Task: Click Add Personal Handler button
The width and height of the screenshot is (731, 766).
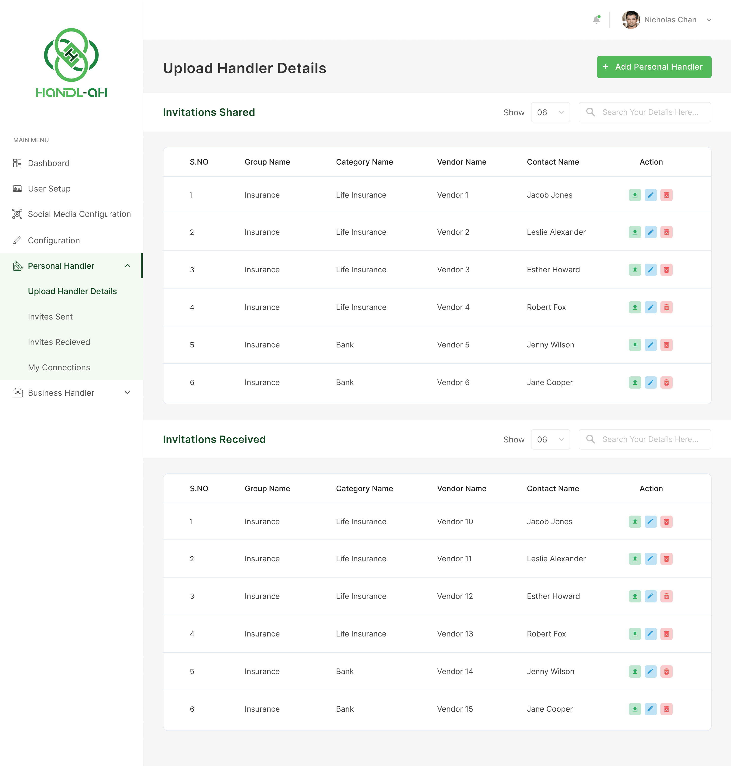Action: pos(654,67)
